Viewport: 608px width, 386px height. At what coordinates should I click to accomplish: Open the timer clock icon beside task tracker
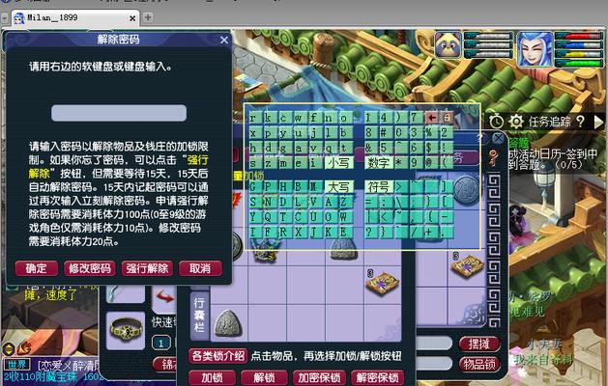496,122
